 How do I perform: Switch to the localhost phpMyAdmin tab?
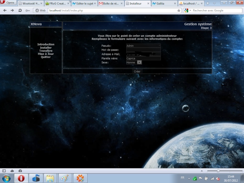(x=191, y=3)
